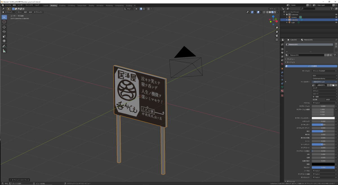Open the Modifier properties wrench tab
The image size is (338, 185).
[282, 72]
